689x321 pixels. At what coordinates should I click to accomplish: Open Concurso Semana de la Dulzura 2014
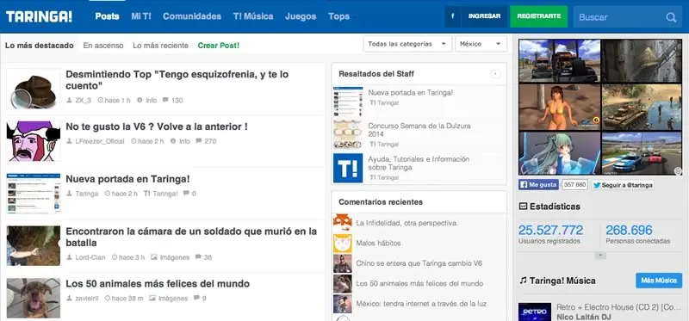(x=419, y=130)
